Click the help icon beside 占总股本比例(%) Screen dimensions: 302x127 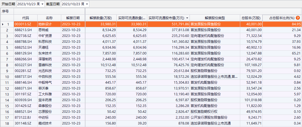(x=298, y=18)
